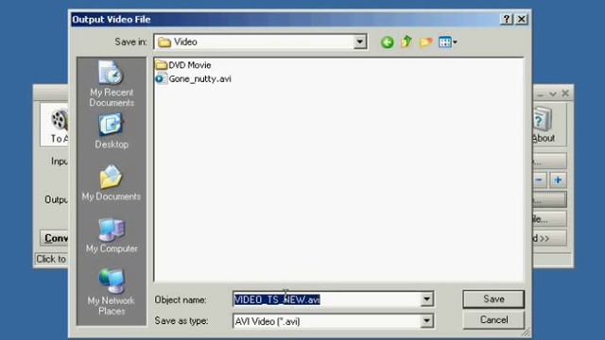Click the Convert button in background window

(55, 238)
